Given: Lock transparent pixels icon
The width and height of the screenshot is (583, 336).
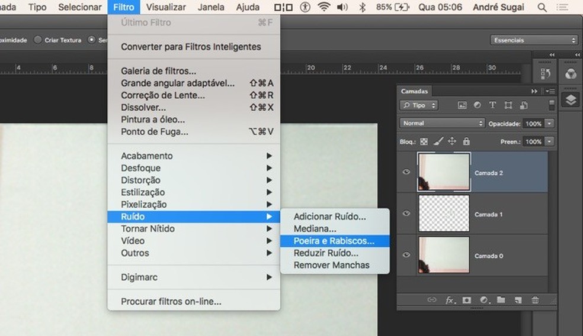Looking at the screenshot, I should tap(424, 141).
